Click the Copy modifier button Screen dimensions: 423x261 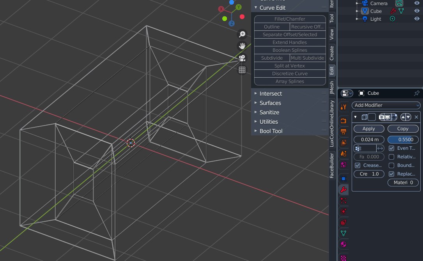click(403, 129)
